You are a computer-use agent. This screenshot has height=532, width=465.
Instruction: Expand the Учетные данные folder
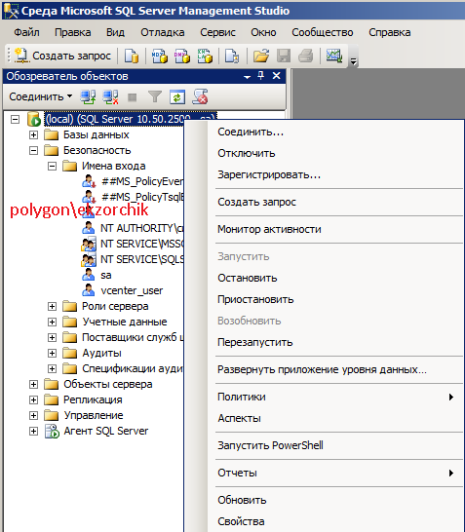point(52,322)
